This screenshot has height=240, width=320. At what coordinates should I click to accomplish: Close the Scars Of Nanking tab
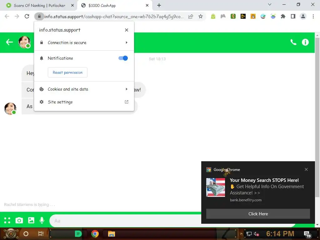[x=72, y=6]
